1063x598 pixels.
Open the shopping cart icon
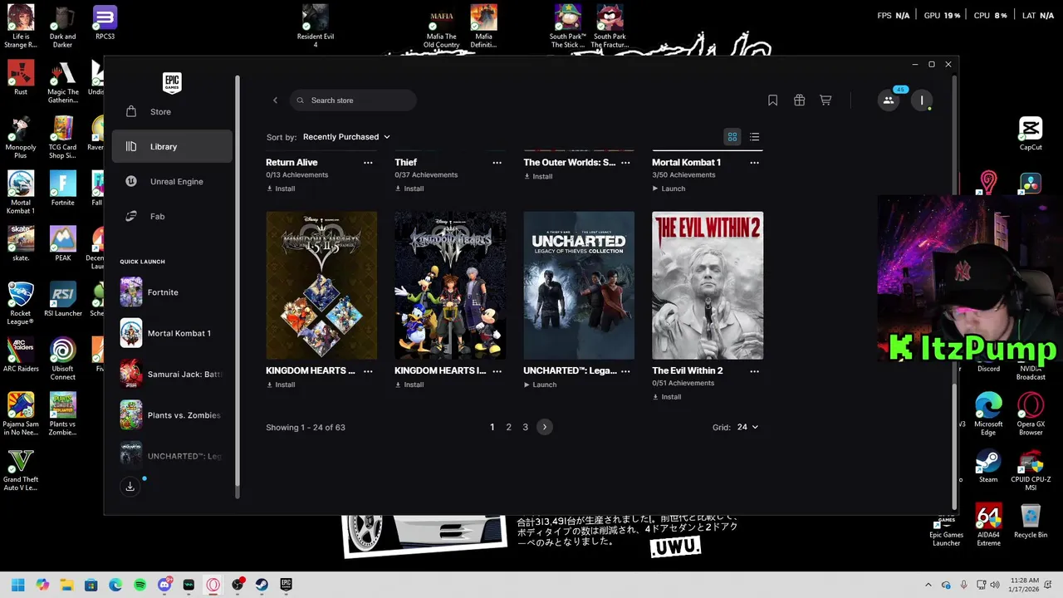[825, 100]
